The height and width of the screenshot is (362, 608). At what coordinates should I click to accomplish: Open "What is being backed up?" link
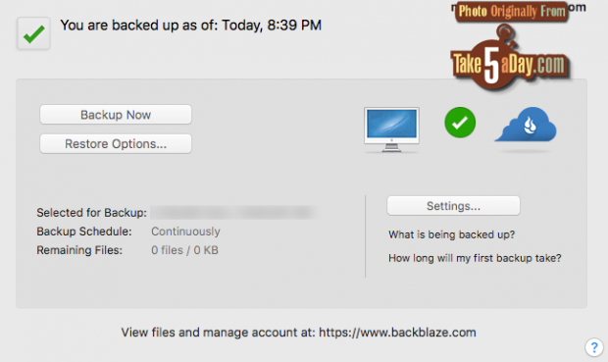[452, 234]
